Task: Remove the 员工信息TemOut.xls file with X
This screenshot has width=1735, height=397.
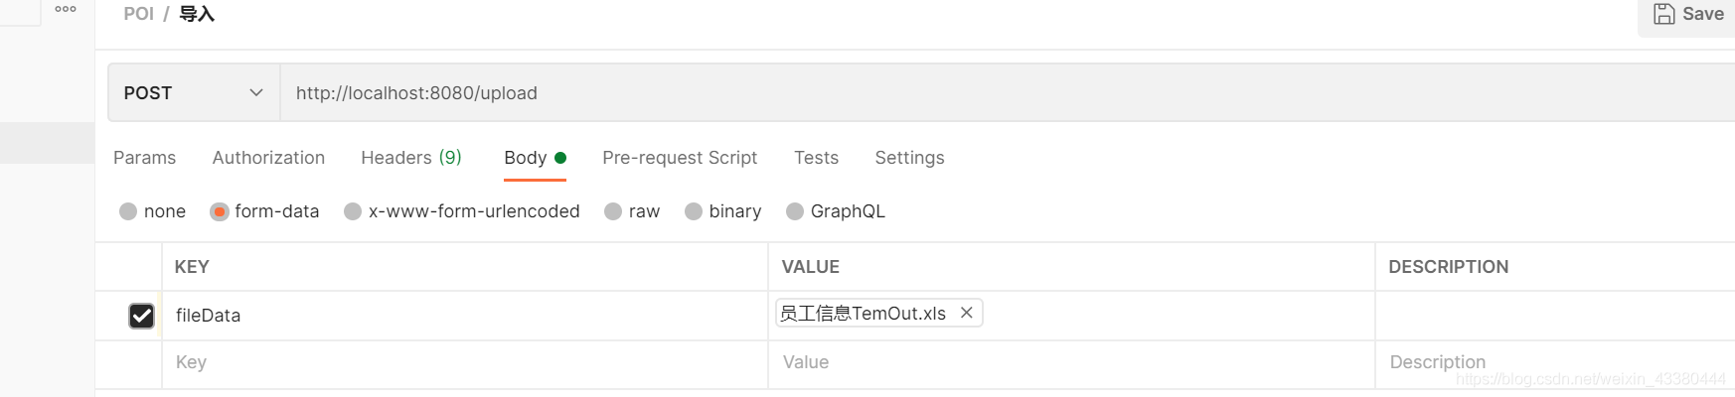Action: coord(966,313)
